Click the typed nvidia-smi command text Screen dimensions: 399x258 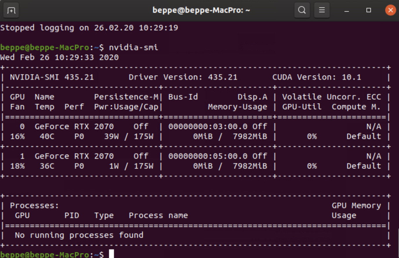pos(133,47)
